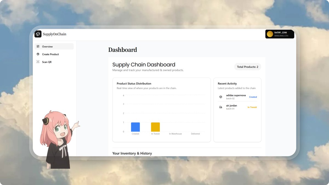The width and height of the screenshot is (329, 185).
Task: Click the In Transit axis label under chart
Action: point(155,134)
